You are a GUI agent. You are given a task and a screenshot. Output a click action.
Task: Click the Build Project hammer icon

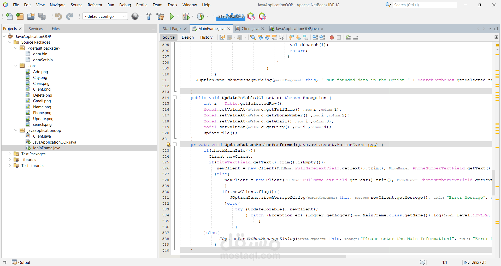pos(149,16)
